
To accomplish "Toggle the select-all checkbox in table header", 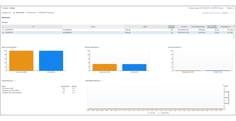I will point(3,27).
